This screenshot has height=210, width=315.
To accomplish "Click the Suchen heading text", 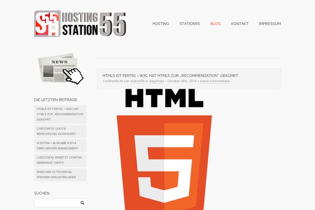I will click(41, 193).
